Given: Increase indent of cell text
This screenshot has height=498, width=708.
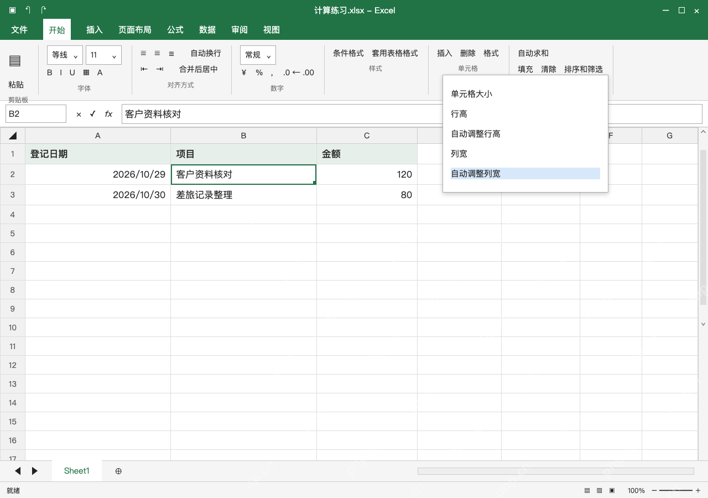Looking at the screenshot, I should coord(160,69).
